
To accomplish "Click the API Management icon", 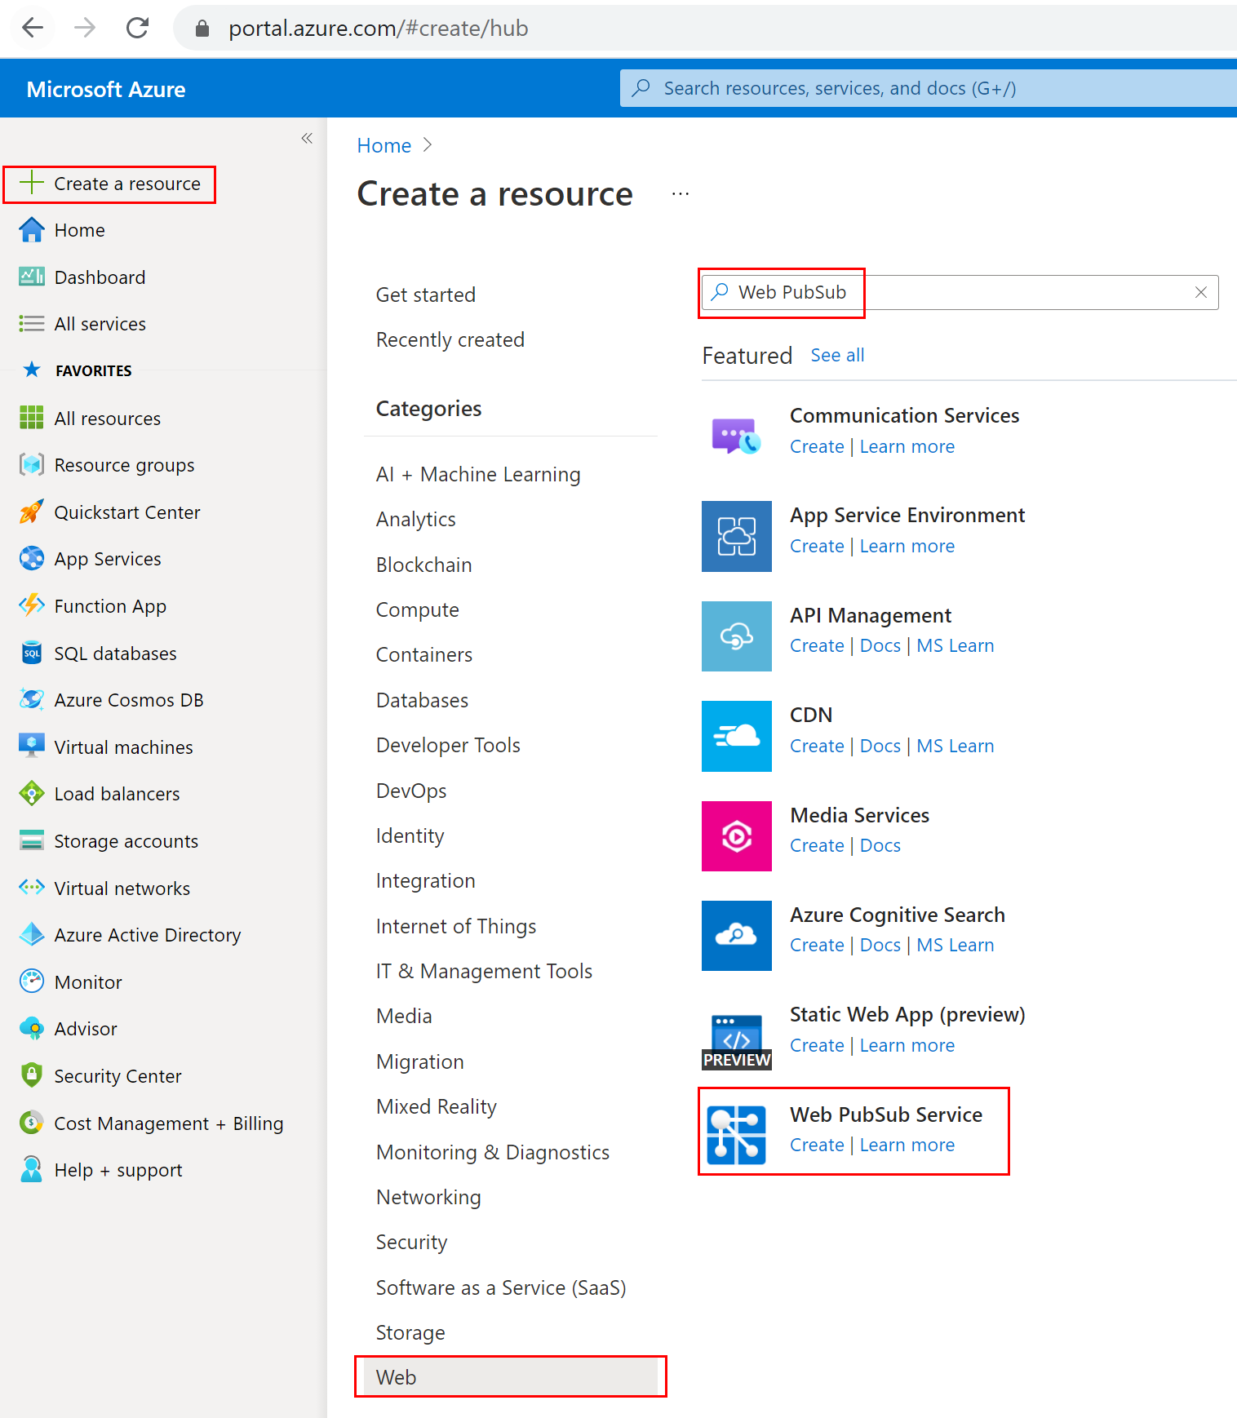I will (736, 636).
